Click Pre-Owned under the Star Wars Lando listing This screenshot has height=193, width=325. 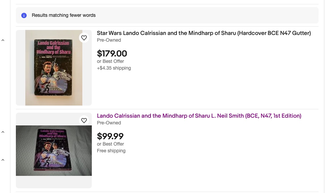pos(109,40)
